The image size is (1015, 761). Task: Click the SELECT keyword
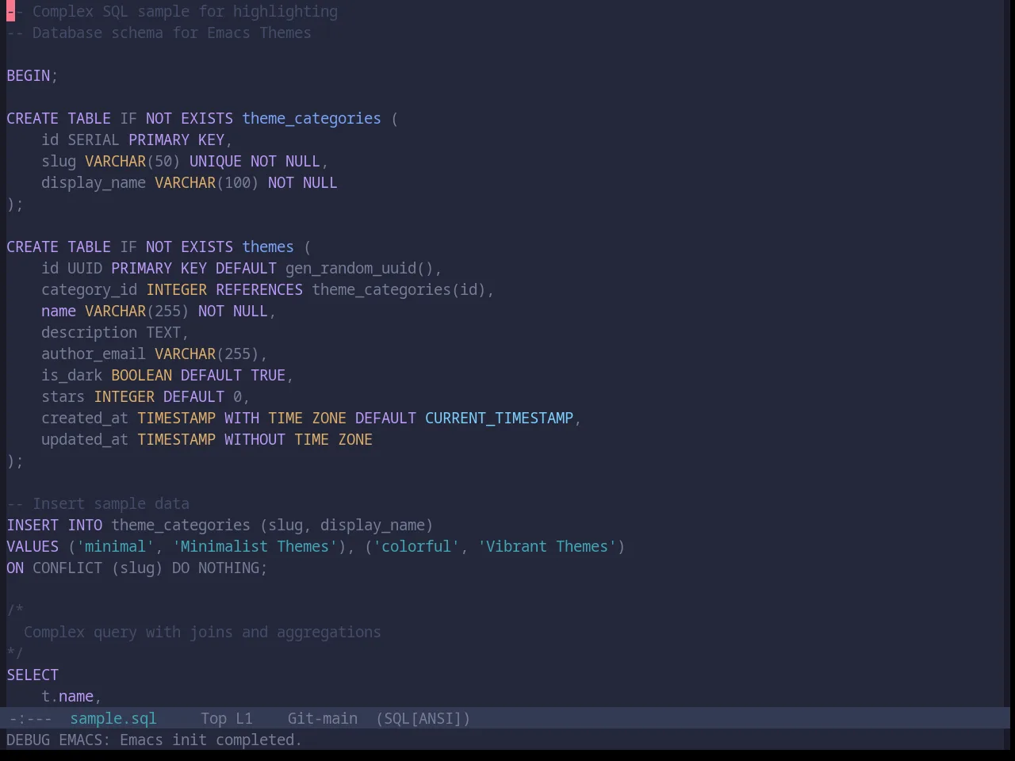33,675
